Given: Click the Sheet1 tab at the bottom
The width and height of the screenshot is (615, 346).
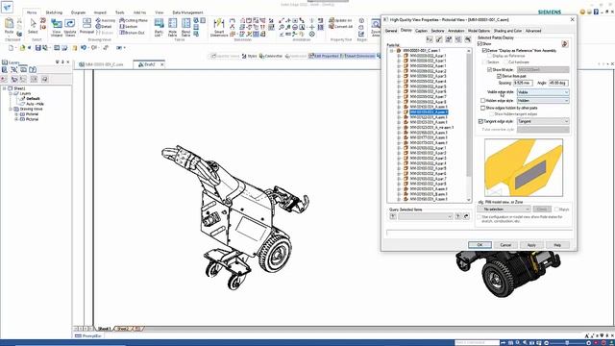Looking at the screenshot, I should [x=104, y=329].
